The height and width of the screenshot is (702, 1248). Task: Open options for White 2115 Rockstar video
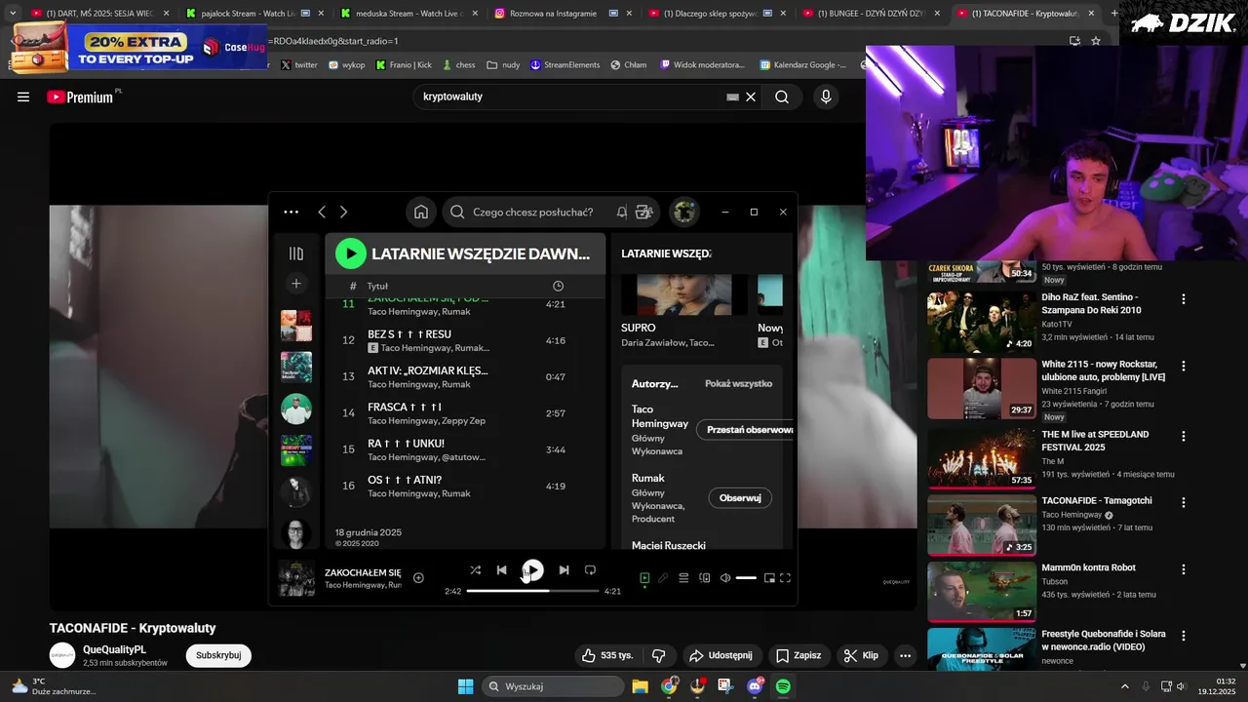click(x=1184, y=367)
